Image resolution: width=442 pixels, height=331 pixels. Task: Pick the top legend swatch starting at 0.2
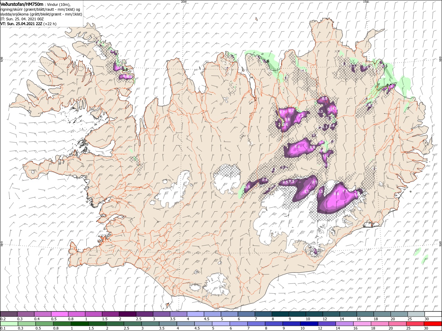click(x=9, y=314)
